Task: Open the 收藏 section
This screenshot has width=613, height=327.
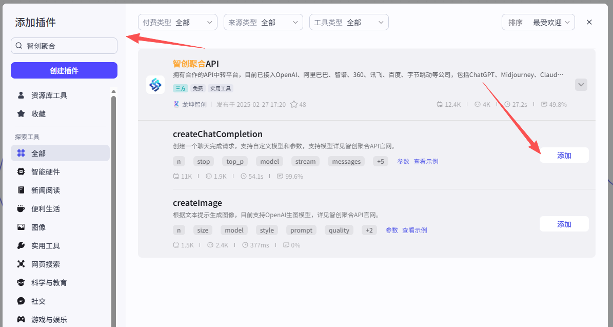Action: [x=31, y=113]
